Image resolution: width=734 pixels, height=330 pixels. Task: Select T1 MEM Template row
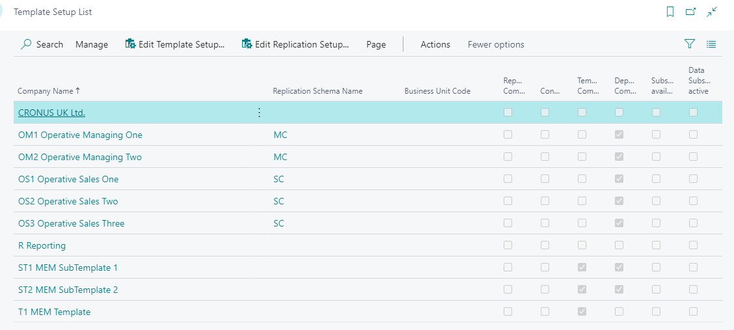coord(368,312)
